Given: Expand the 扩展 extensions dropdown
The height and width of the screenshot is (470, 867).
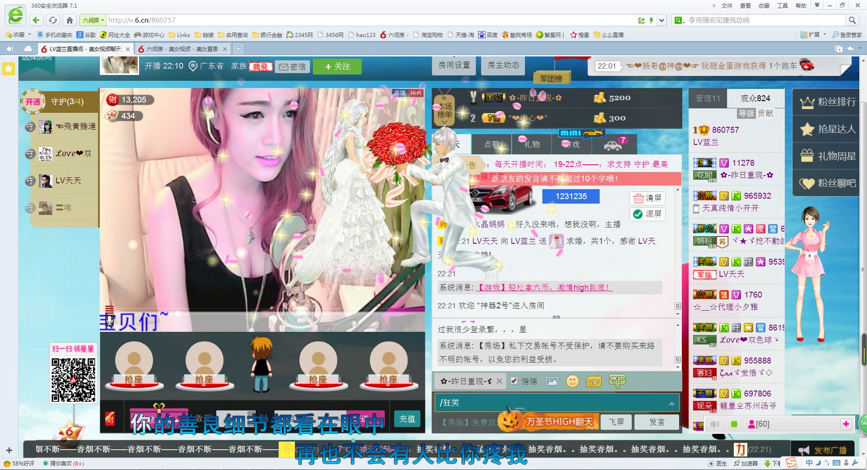Looking at the screenshot, I should click(825, 34).
